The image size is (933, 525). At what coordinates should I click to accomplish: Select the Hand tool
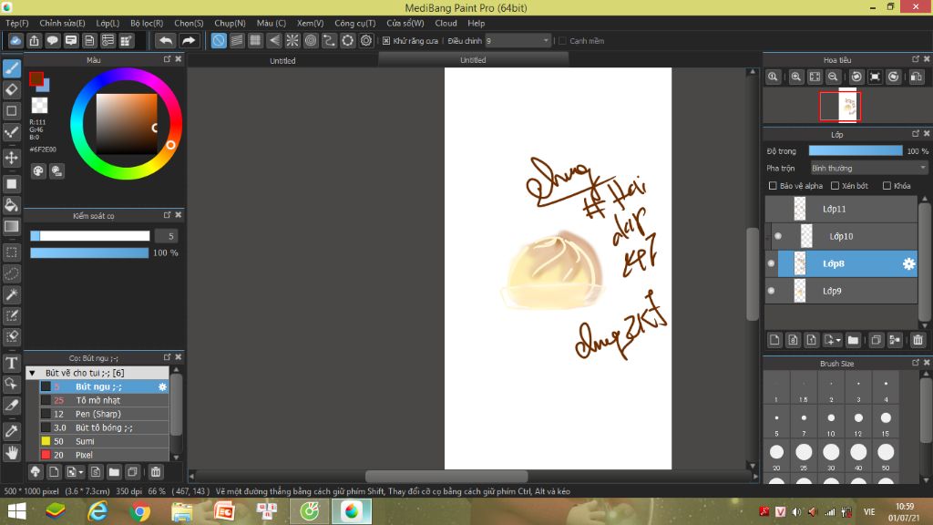[x=11, y=453]
